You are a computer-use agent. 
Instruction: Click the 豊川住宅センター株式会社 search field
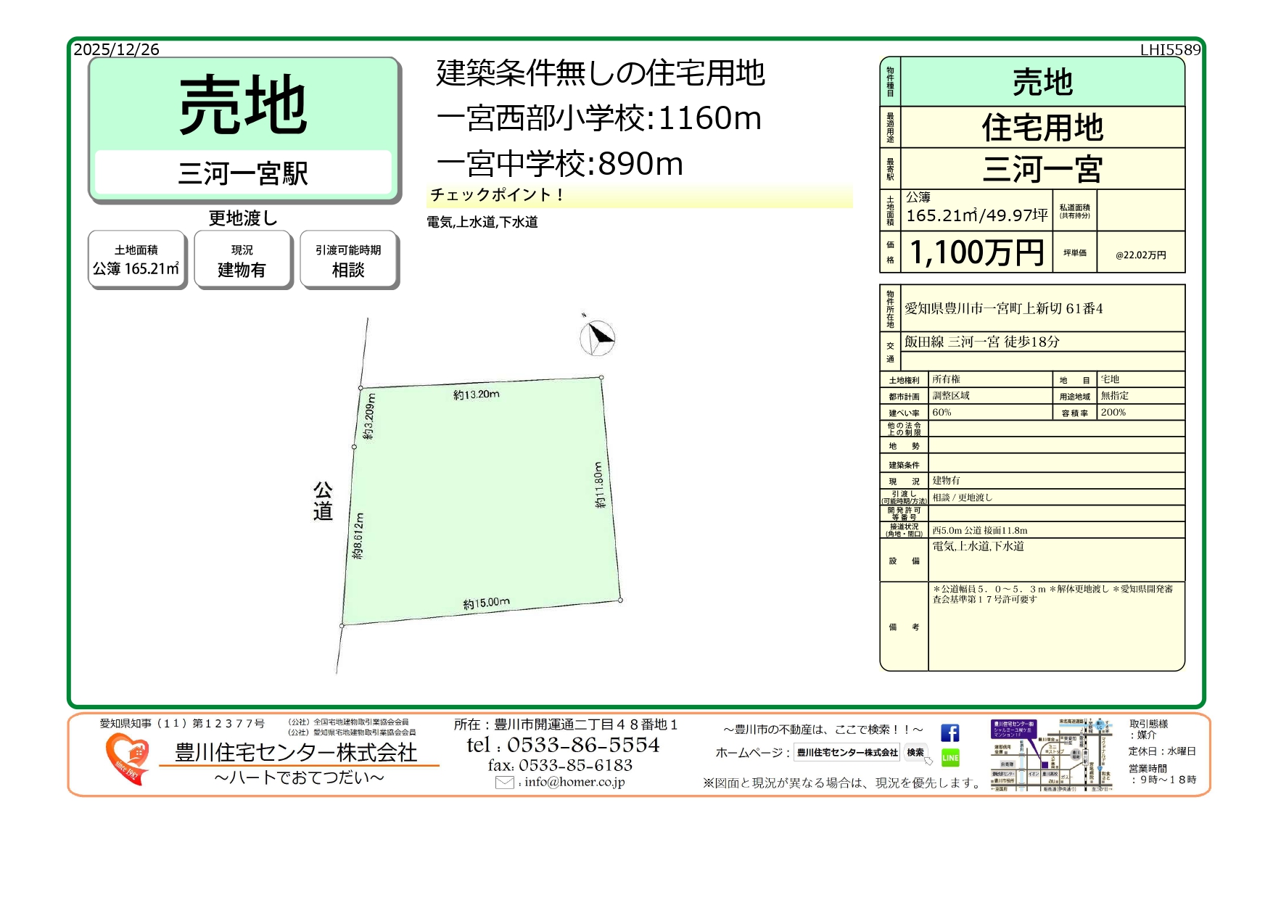tap(846, 753)
